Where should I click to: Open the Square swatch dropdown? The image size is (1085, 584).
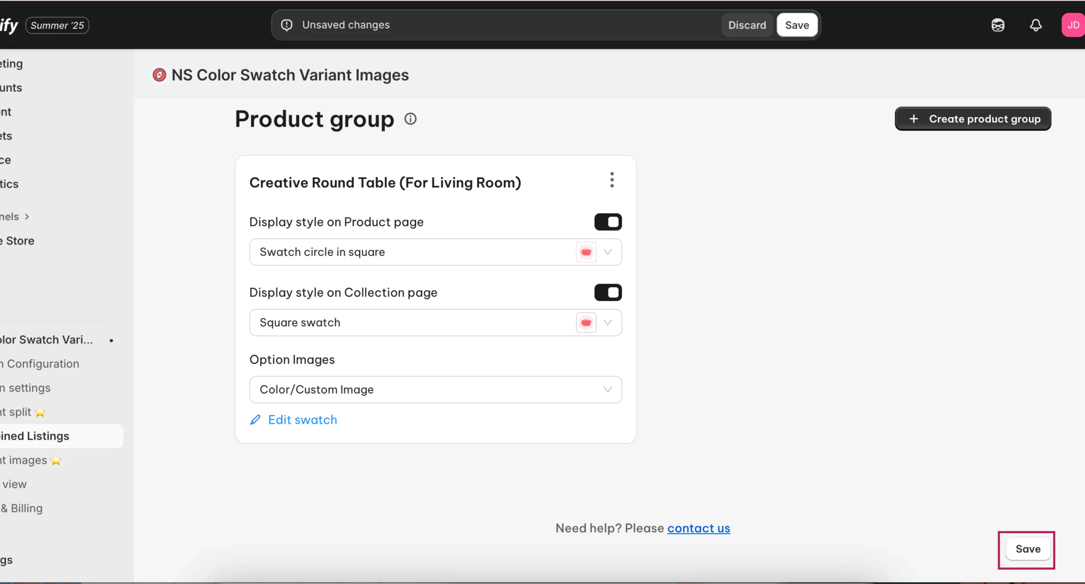[436, 323]
